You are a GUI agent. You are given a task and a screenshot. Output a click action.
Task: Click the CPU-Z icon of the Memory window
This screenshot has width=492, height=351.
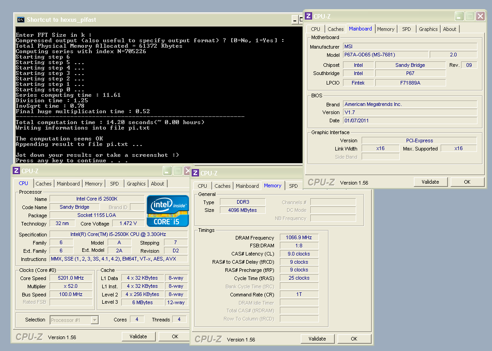pyautogui.click(x=195, y=173)
